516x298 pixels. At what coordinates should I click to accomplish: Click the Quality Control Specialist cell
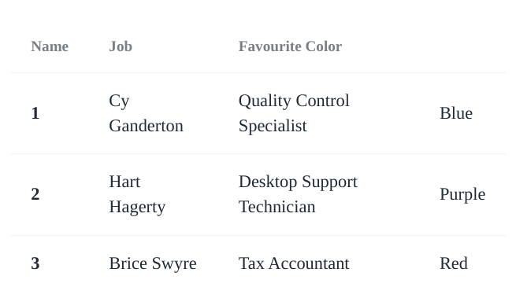[294, 113]
